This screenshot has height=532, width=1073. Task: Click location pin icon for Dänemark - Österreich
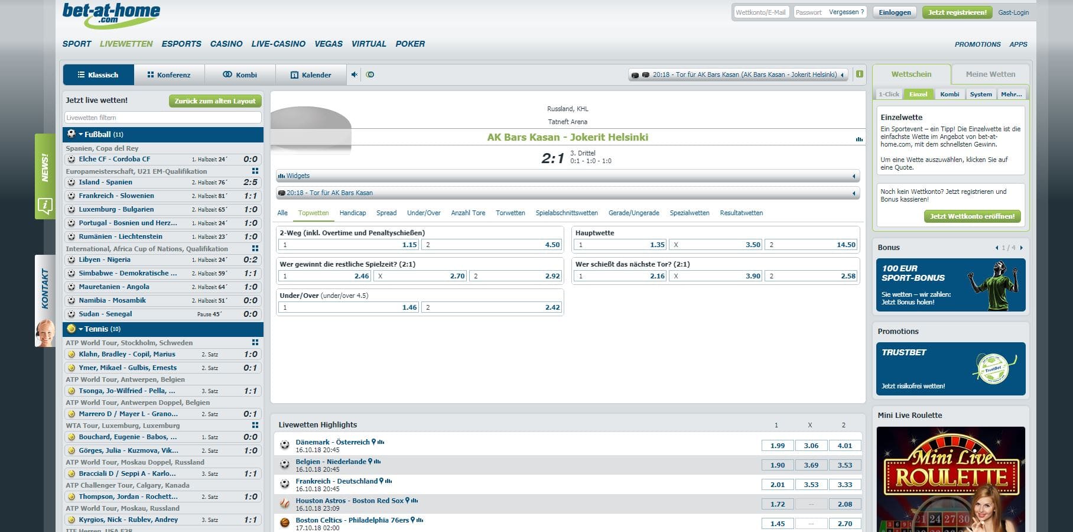[x=373, y=442]
